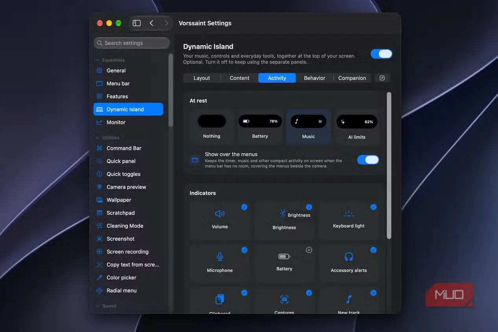Open the Content tab
The image size is (498, 332).
(239, 78)
